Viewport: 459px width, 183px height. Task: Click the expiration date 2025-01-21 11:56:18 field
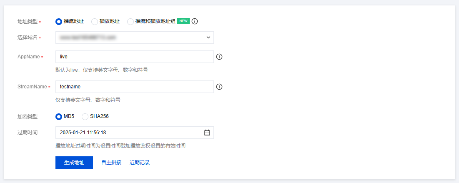point(125,133)
